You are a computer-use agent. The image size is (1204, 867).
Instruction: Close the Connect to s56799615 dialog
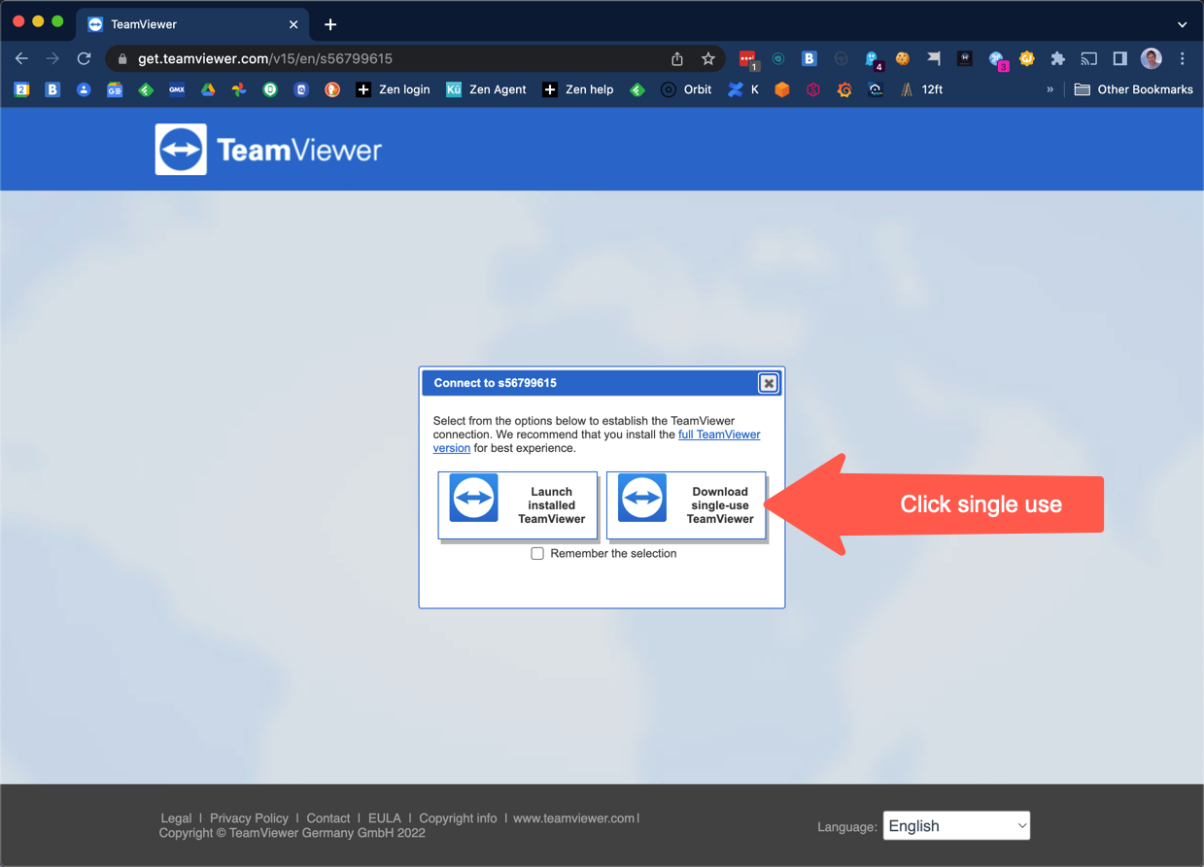click(x=769, y=383)
